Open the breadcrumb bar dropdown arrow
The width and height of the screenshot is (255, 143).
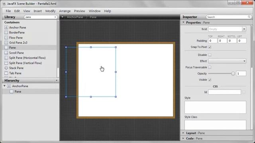[62, 17]
